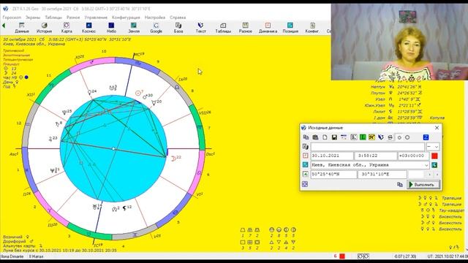468x263 pixels.
Task: Click copy icon beside Выполнить button
Action: pyautogui.click(x=400, y=185)
